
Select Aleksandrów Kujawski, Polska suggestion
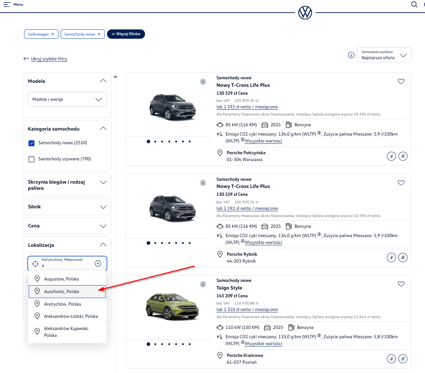tap(67, 332)
